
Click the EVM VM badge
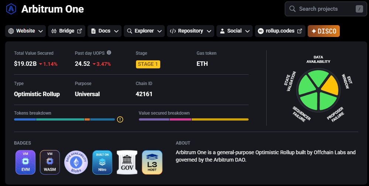click(25, 162)
